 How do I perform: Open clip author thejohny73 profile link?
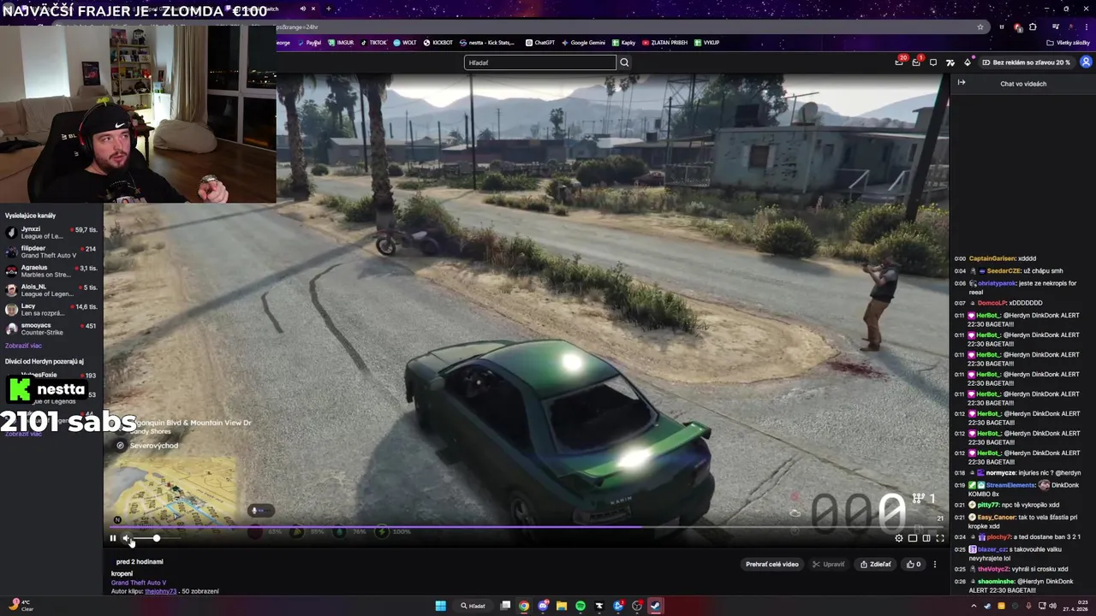pos(160,591)
